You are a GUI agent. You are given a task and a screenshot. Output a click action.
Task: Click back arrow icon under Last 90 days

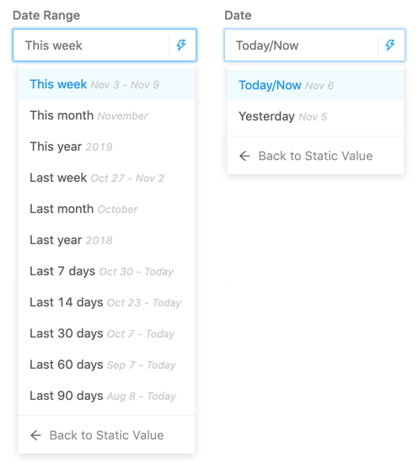(x=35, y=435)
